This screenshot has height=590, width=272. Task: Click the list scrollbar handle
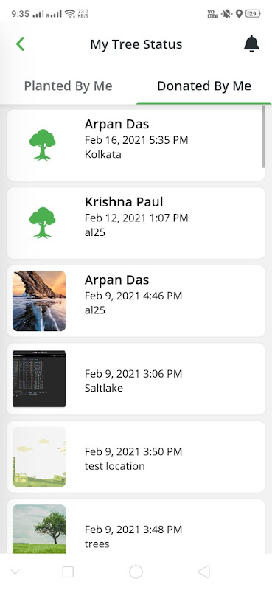(x=263, y=137)
